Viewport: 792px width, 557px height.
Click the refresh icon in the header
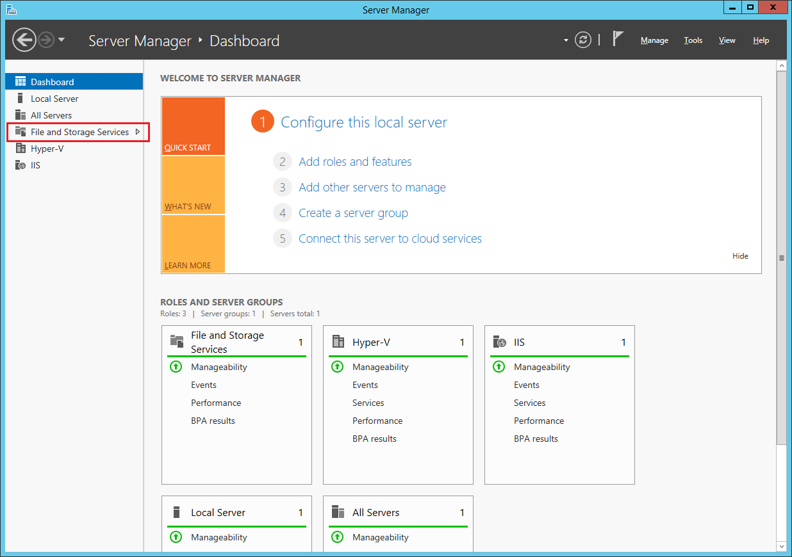582,40
